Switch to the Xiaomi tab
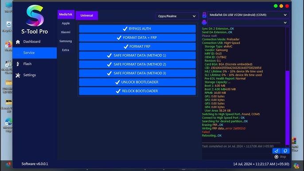 tap(66, 32)
